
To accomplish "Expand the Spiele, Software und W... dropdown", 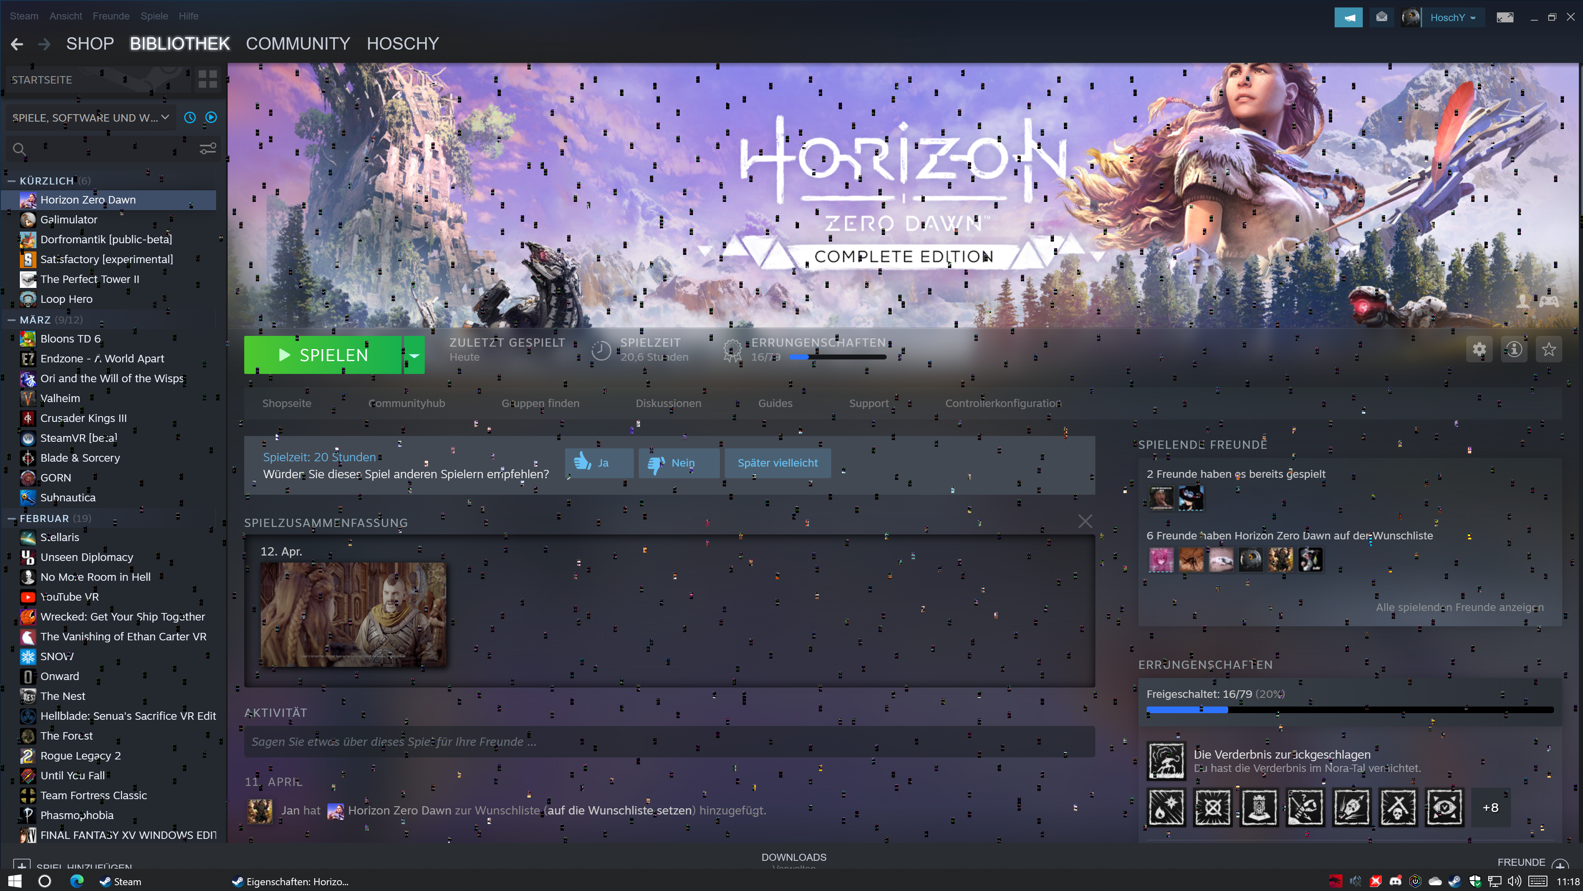I will (x=91, y=117).
